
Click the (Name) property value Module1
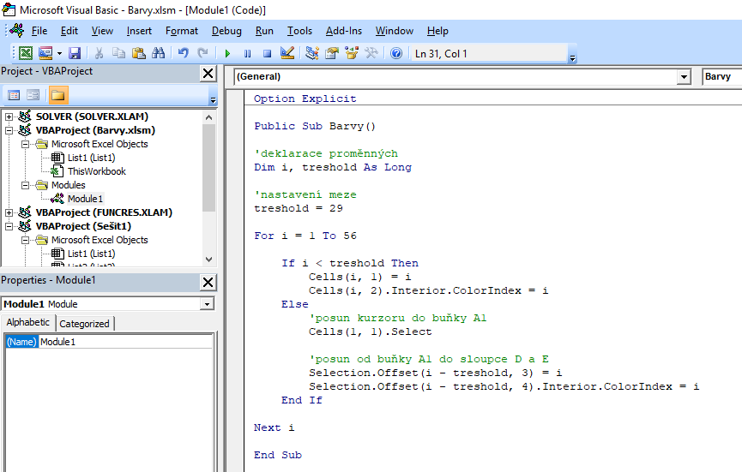125,342
